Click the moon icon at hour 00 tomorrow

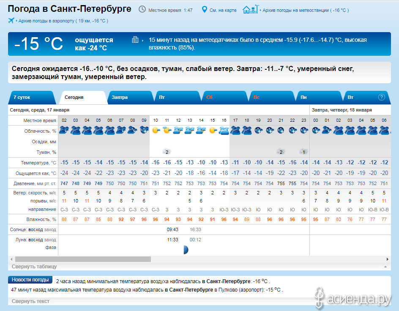click(316, 131)
